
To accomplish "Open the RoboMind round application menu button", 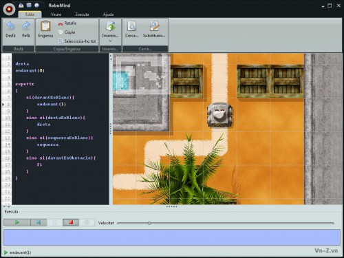I will [9, 9].
